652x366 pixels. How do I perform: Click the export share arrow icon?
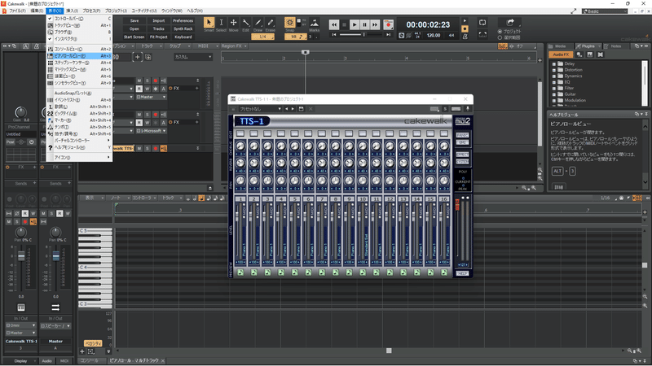510,23
